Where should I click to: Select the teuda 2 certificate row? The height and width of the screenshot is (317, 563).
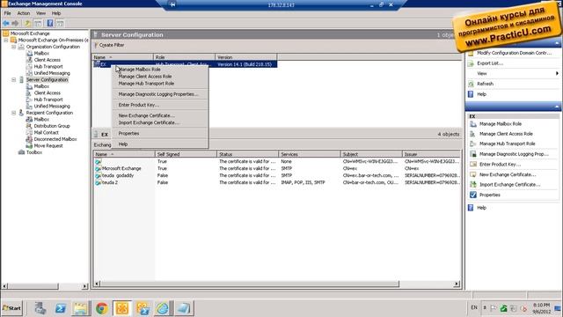[x=277, y=182]
